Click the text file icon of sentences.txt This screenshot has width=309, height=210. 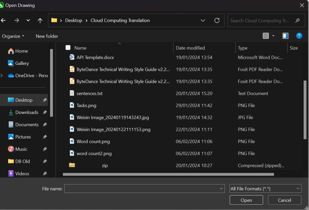(72, 93)
